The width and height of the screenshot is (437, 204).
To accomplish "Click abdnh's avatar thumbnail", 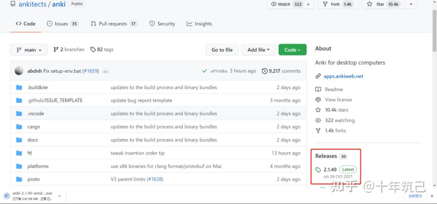I will [x=19, y=71].
